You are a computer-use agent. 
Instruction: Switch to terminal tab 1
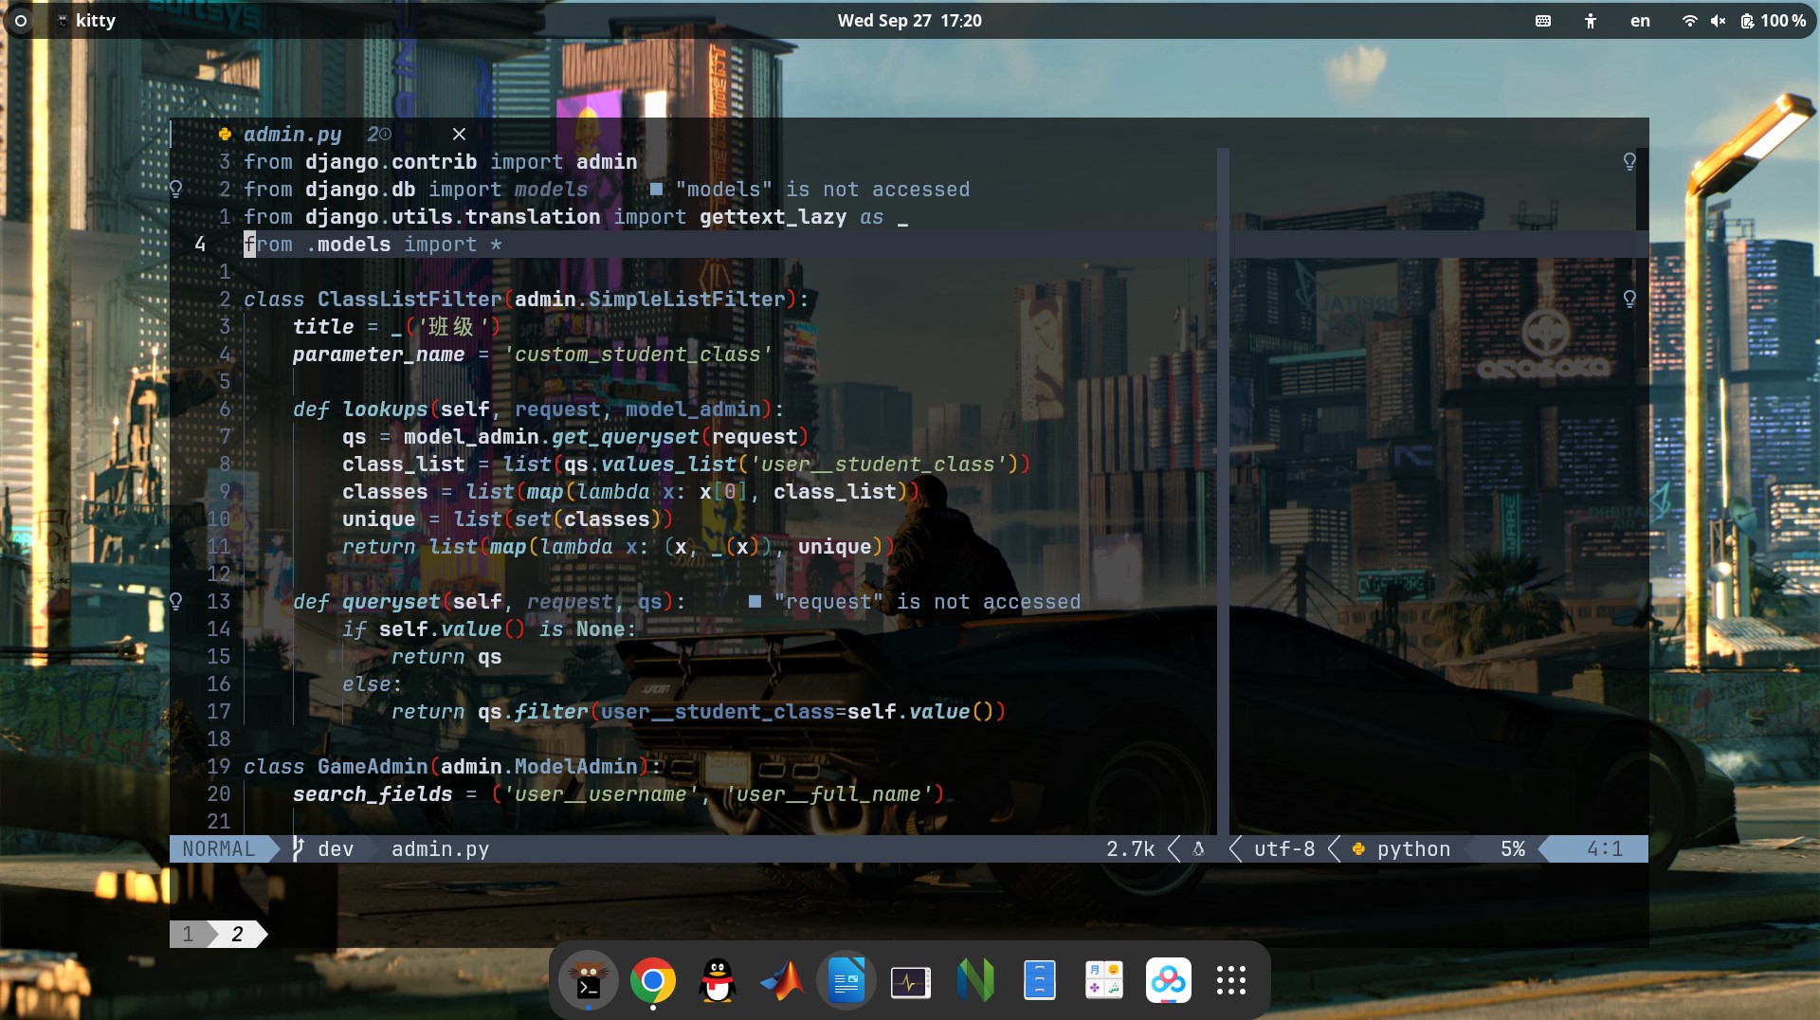[x=188, y=934]
